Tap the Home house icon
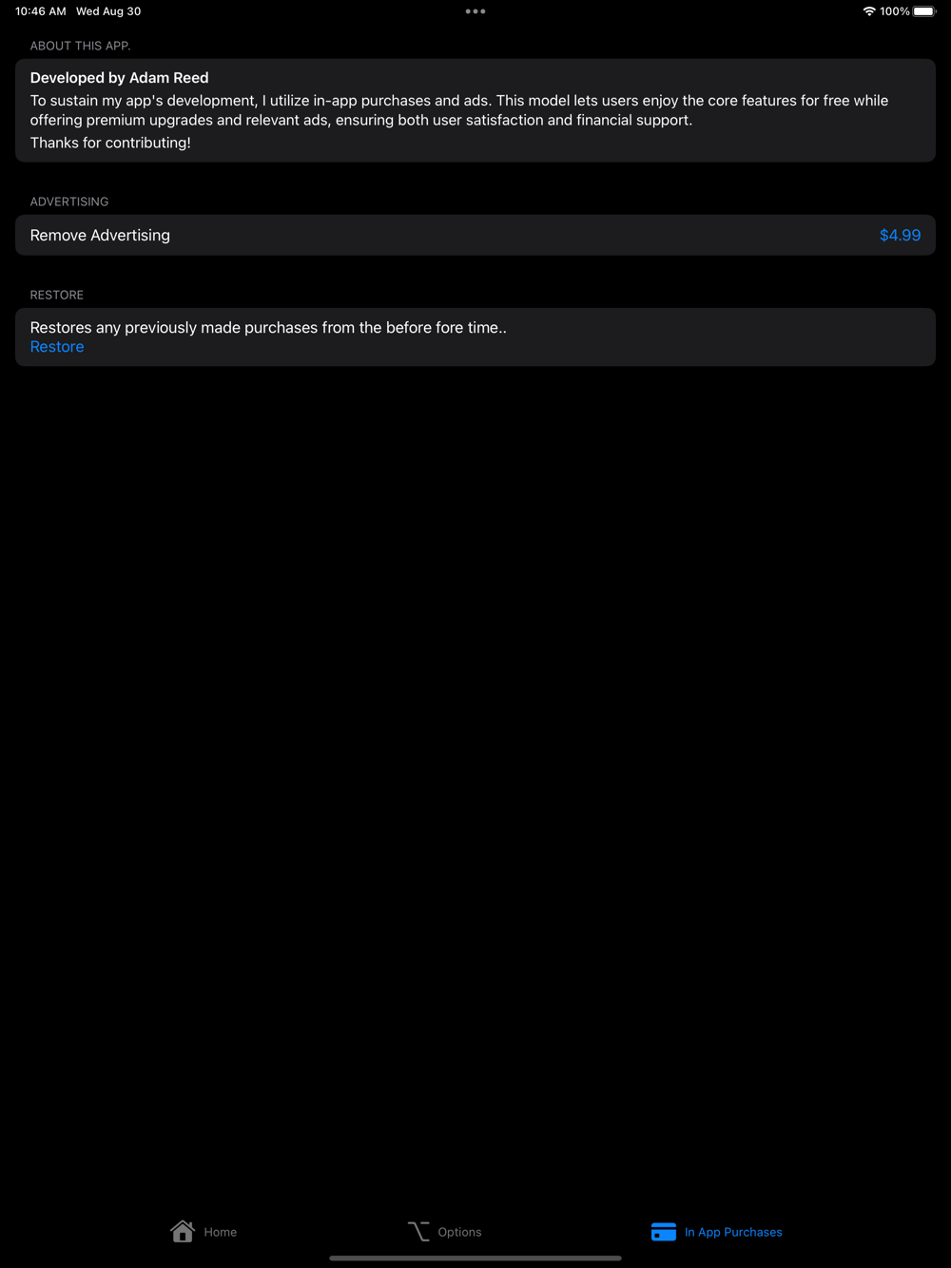Image resolution: width=951 pixels, height=1268 pixels. click(183, 1231)
